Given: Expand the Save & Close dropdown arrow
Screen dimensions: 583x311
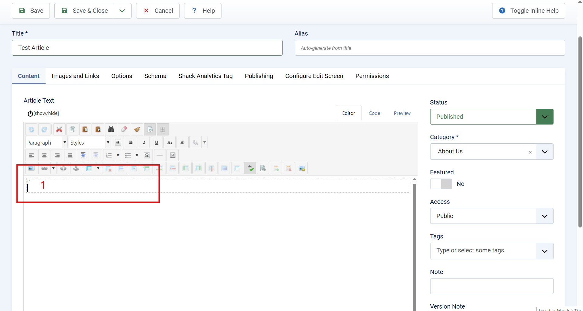Looking at the screenshot, I should click(x=122, y=11).
